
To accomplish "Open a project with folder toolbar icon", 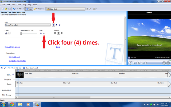I will (6, 9).
